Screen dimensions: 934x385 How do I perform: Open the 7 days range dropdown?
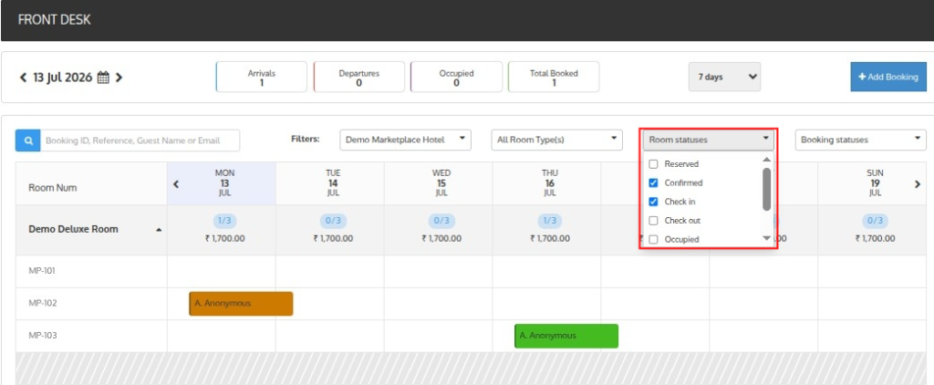pyautogui.click(x=724, y=77)
